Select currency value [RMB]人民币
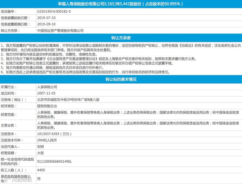 tap(47, 140)
